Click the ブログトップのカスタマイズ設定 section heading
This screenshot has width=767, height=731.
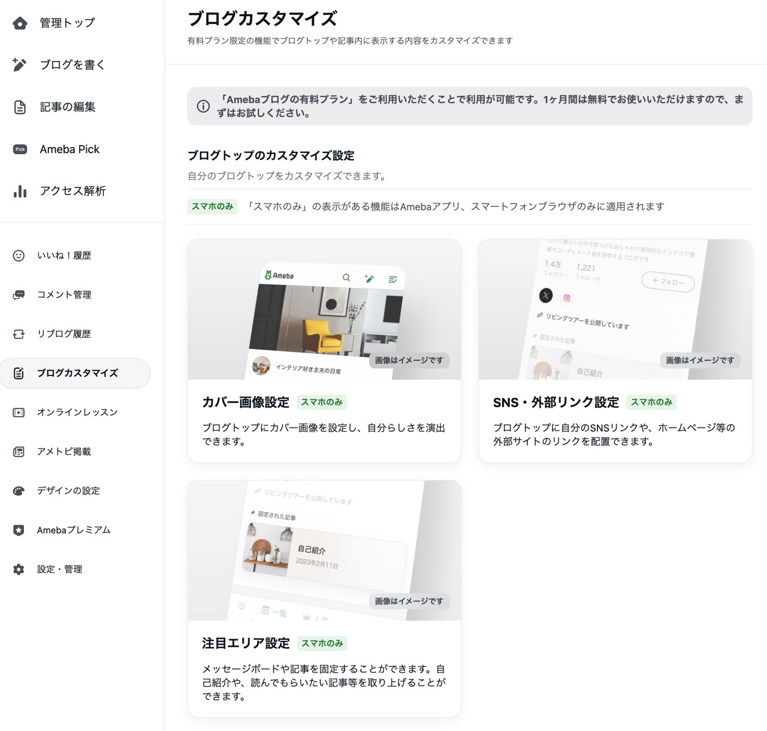(x=271, y=156)
